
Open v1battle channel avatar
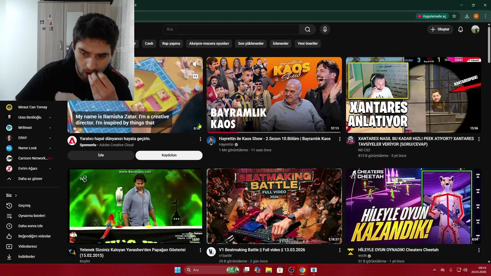pos(211,251)
